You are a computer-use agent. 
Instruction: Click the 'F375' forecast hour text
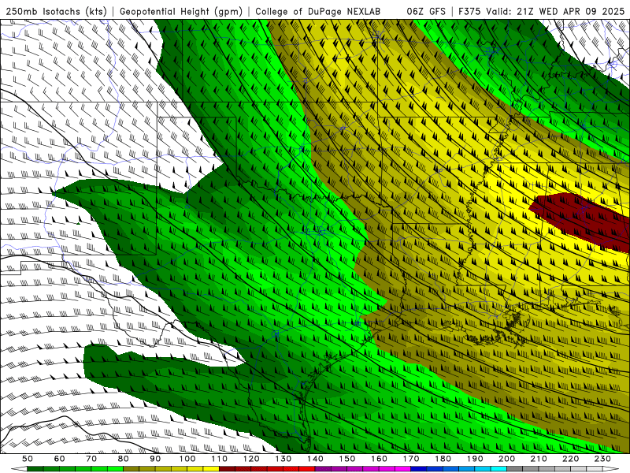point(469,11)
